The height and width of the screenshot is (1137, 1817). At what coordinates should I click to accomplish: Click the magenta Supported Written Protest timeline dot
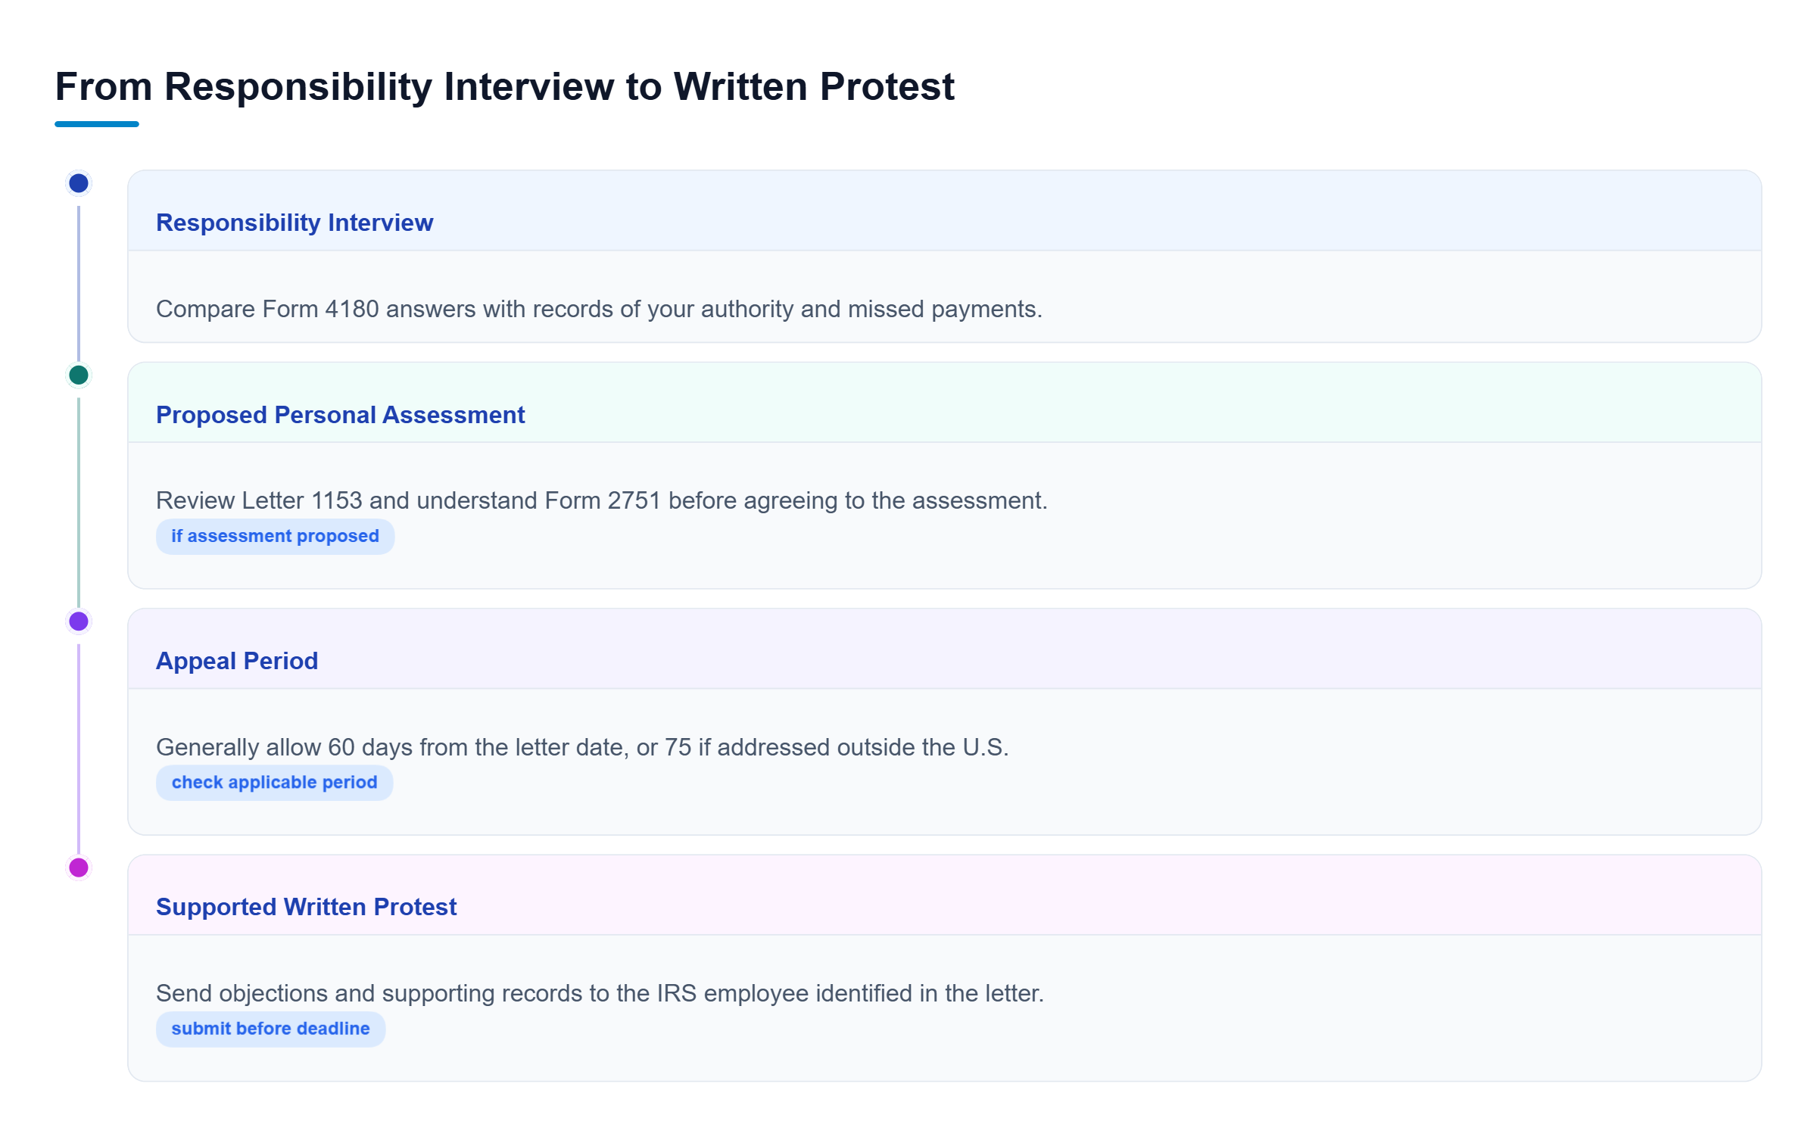pos(79,868)
